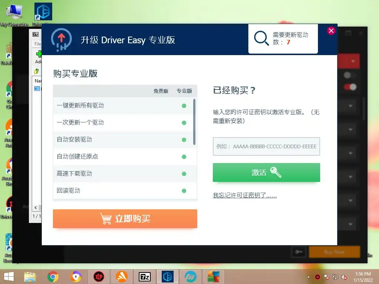
Task: Click the 需要更新驱动数 status text
Action: coord(290,38)
